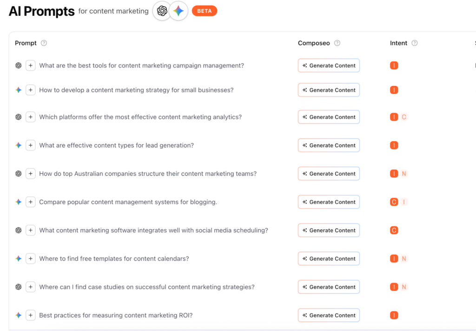Image resolution: width=476 pixels, height=331 pixels.
Task: Click the help icon next to Composeo
Action: click(x=337, y=43)
